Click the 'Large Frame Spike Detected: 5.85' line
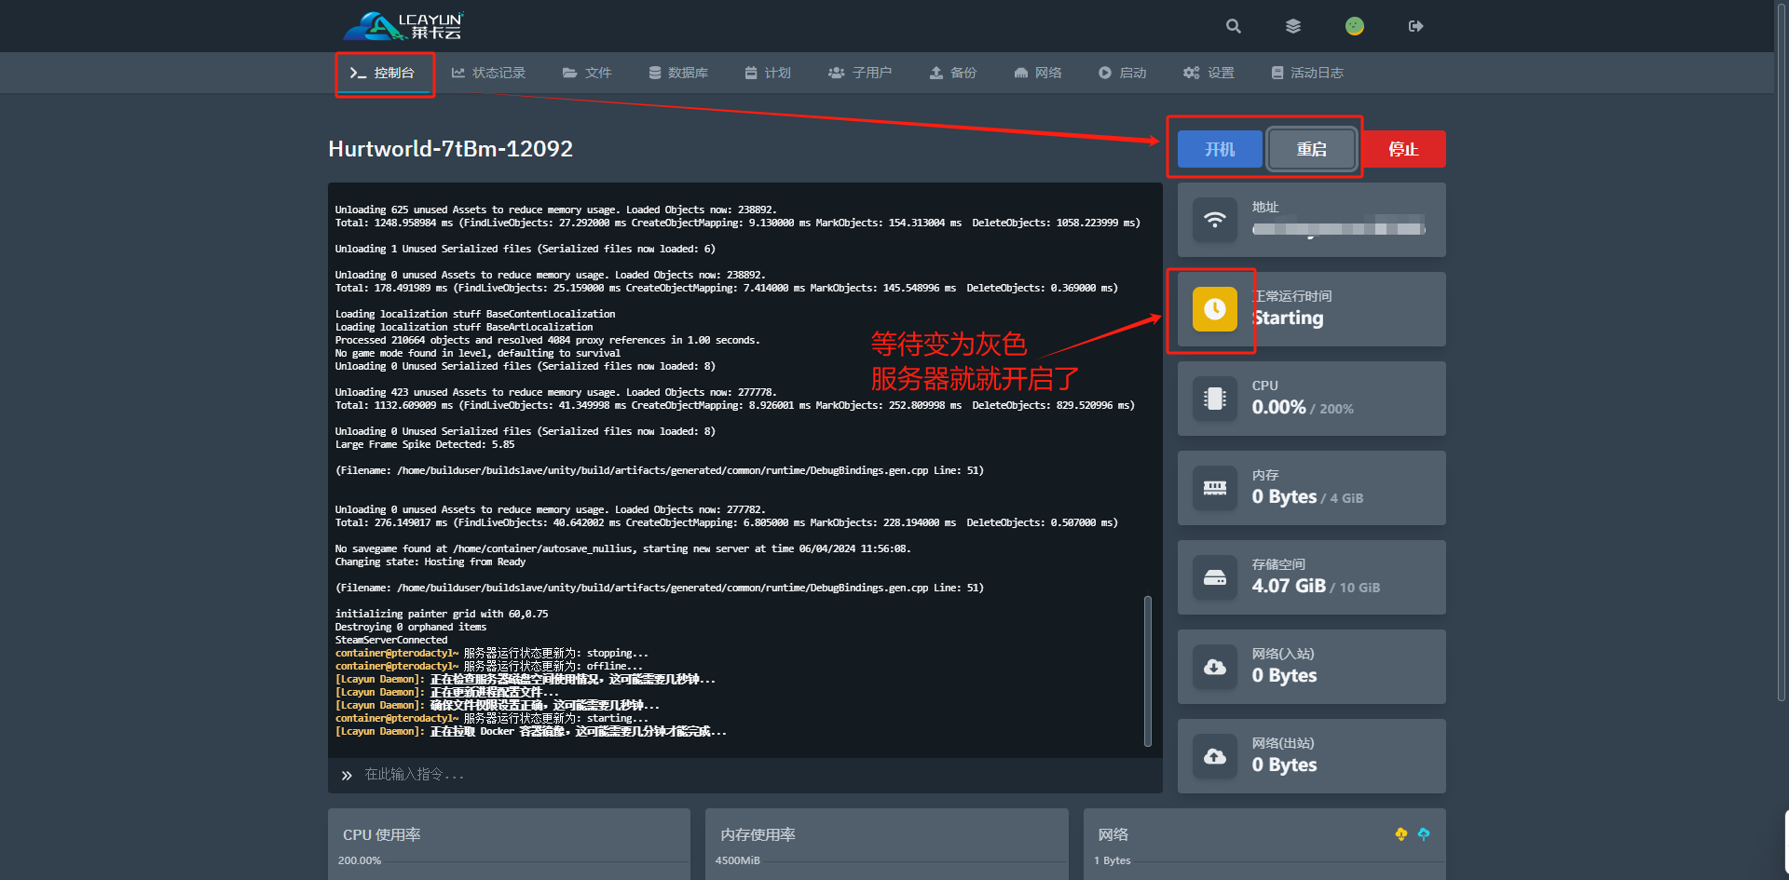 pyautogui.click(x=425, y=444)
